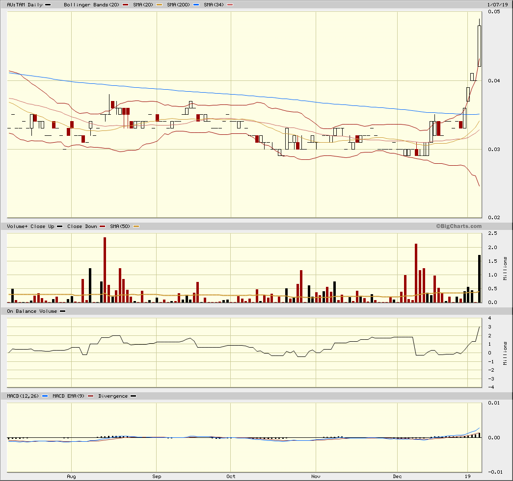The width and height of the screenshot is (513, 481).
Task: Click the dark red Bollinger Bands legend swatch
Action: coord(125,5)
